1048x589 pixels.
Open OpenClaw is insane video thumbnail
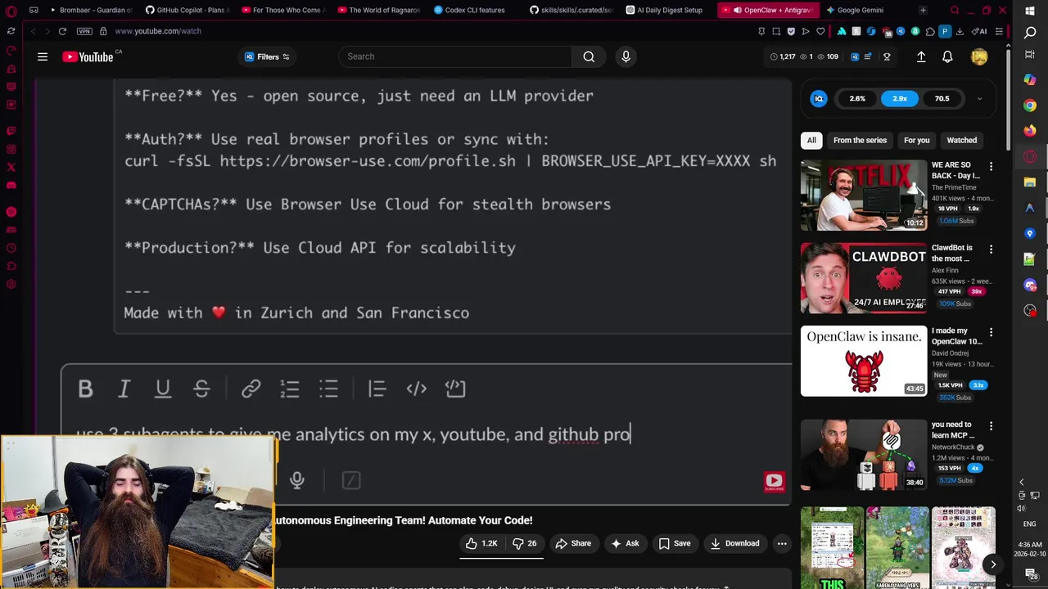[864, 361]
